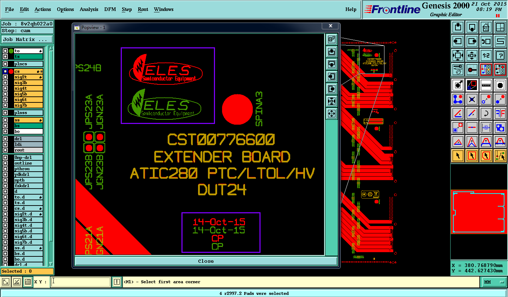Toggle the checkbox for layer rout
508x297 pixels.
5,150
